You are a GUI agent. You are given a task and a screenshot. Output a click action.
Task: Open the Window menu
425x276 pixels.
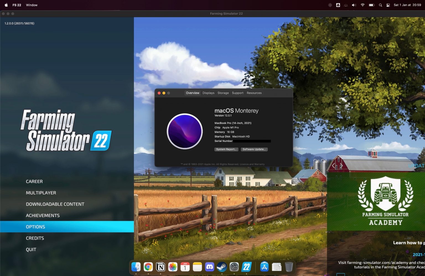pyautogui.click(x=32, y=5)
